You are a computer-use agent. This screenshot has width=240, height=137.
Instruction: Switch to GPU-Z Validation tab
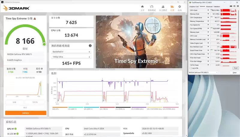(x=217, y=7)
